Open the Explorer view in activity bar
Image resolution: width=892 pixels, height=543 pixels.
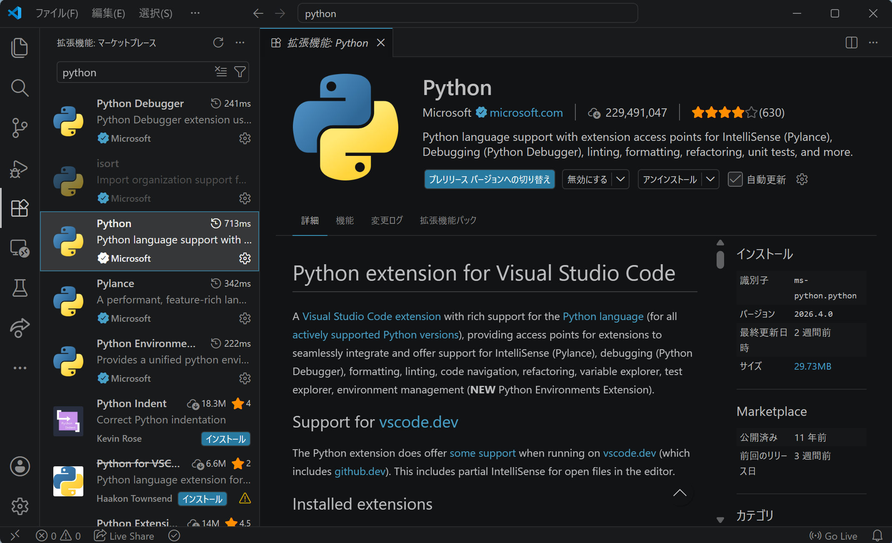[x=20, y=48]
